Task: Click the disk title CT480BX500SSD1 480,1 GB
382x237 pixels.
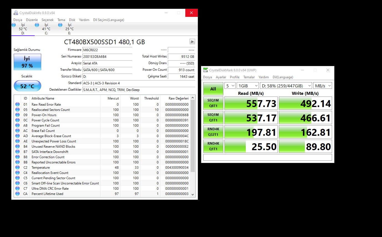Action: point(104,42)
